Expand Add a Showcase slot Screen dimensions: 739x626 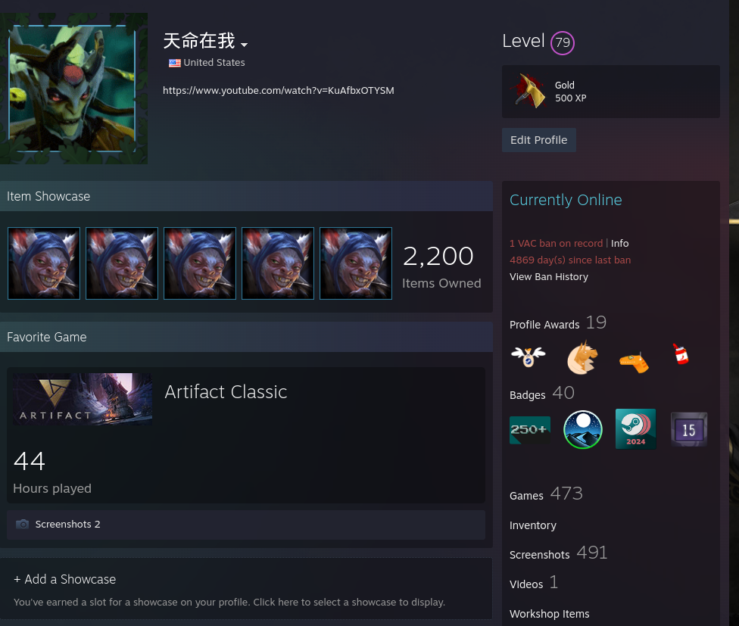[x=246, y=589]
